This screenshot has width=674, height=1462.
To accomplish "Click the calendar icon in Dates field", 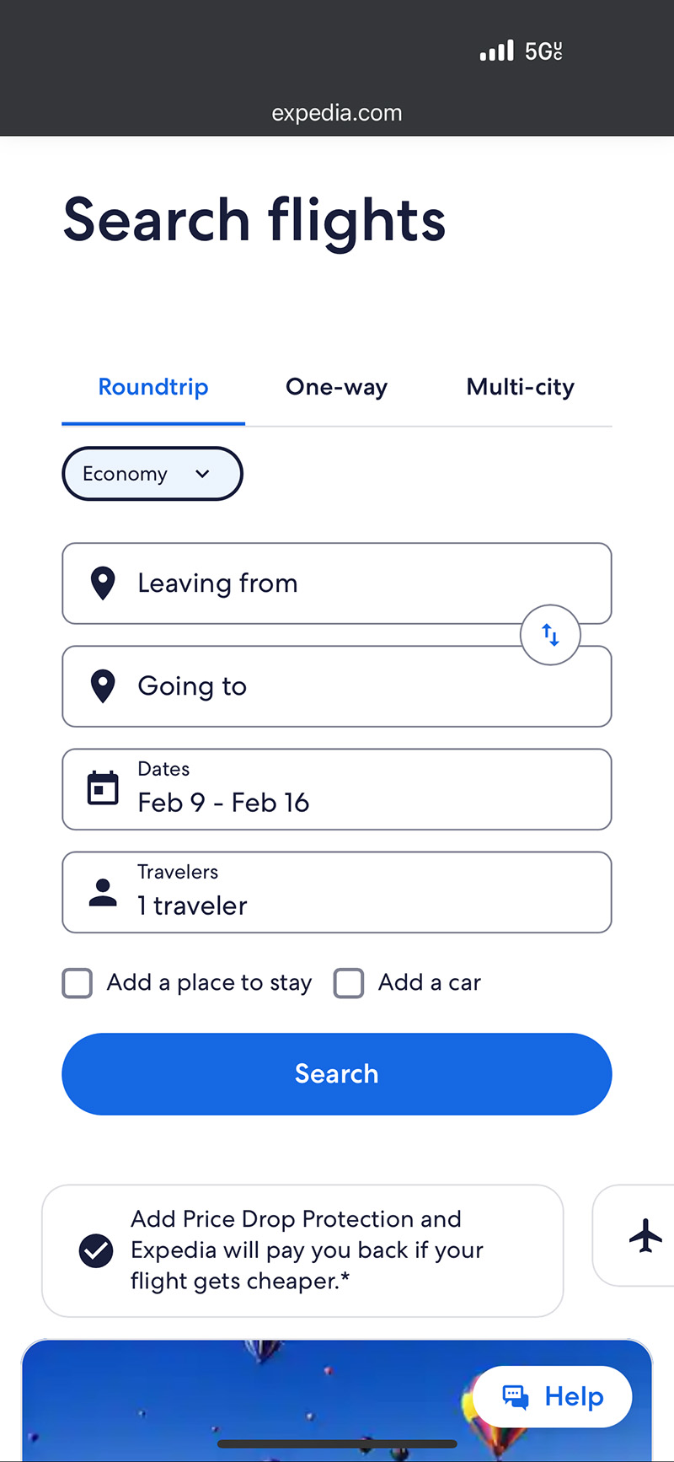I will [103, 788].
